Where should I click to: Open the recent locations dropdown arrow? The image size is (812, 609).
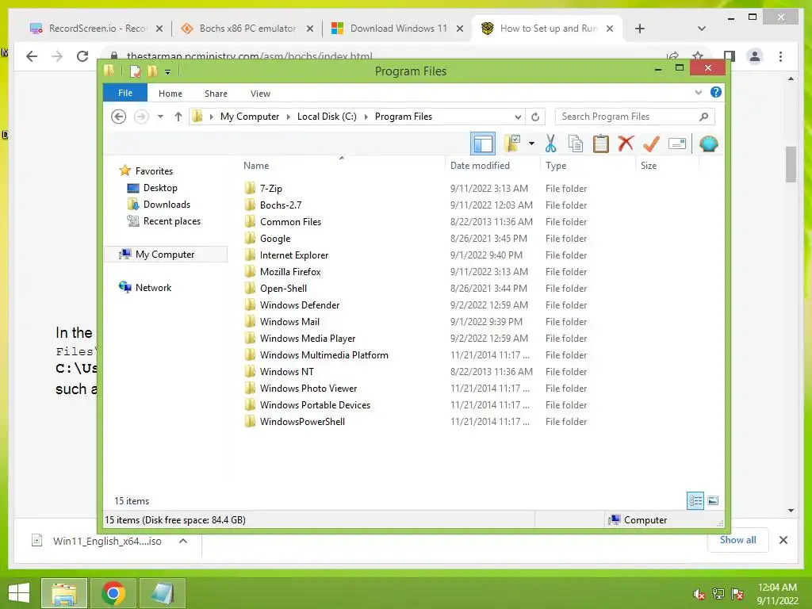(160, 117)
